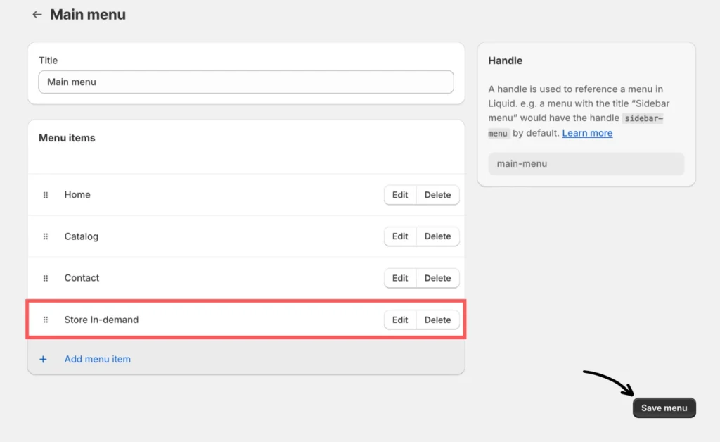The width and height of the screenshot is (720, 442).
Task: Grab the drag handle for Home item
Action: pyautogui.click(x=46, y=195)
